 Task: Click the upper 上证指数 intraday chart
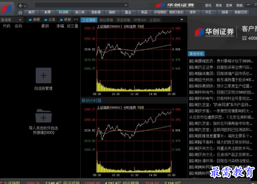click(134, 60)
